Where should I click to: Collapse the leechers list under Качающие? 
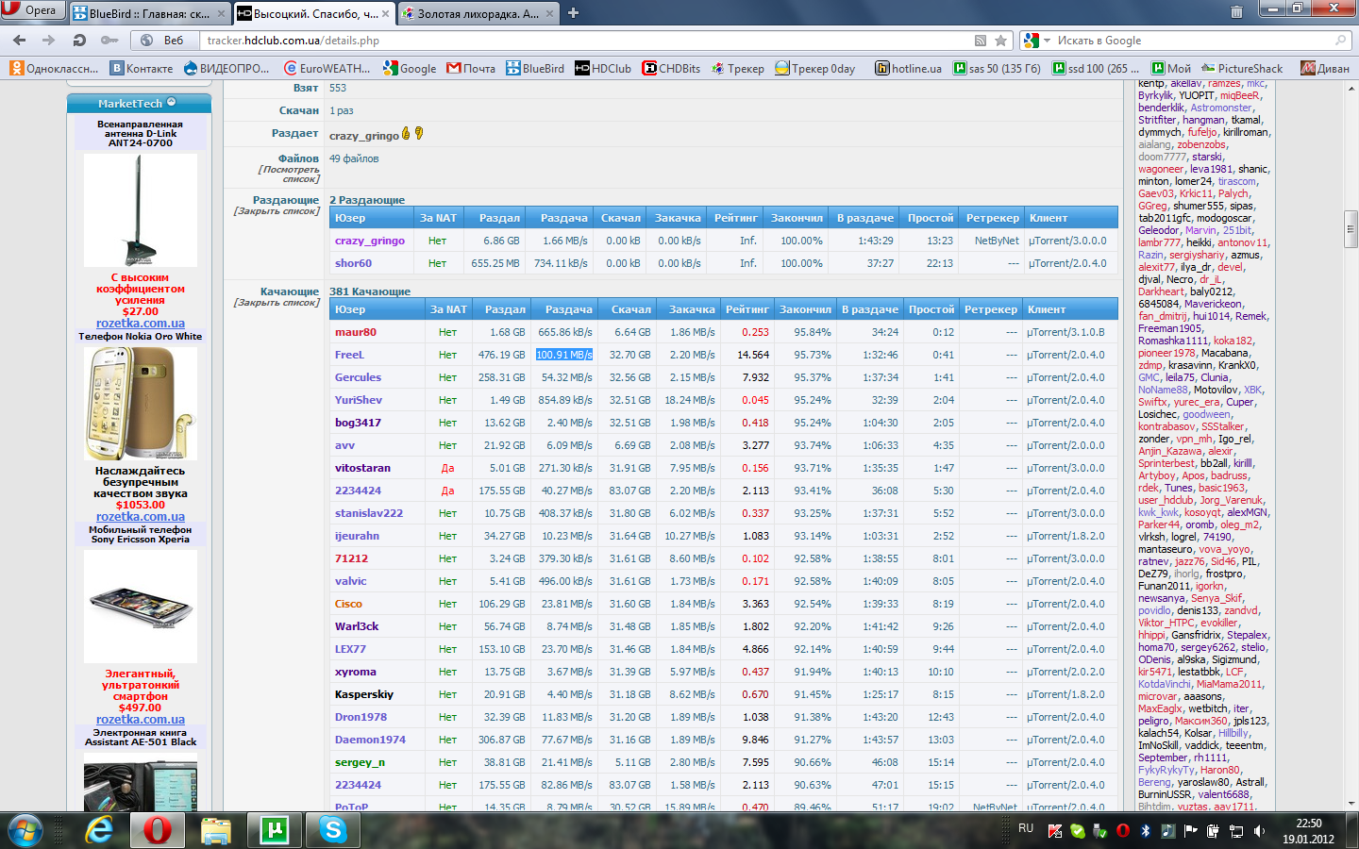click(x=277, y=303)
